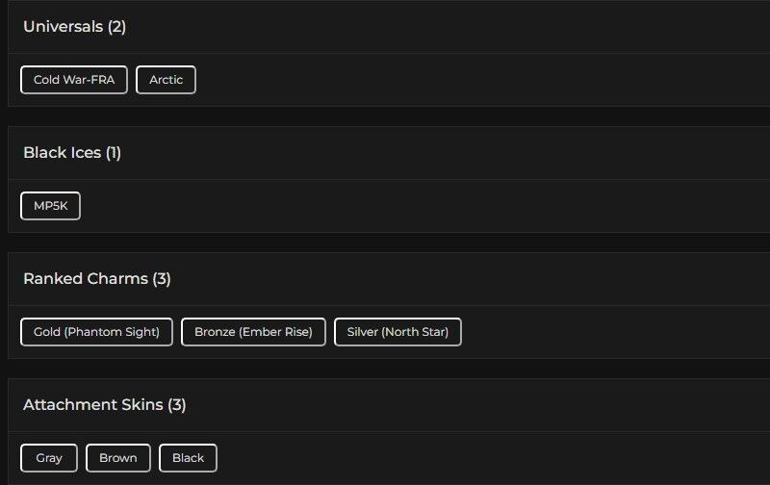The width and height of the screenshot is (770, 485).
Task: Click the Attachment Skins heading text
Action: [92, 405]
